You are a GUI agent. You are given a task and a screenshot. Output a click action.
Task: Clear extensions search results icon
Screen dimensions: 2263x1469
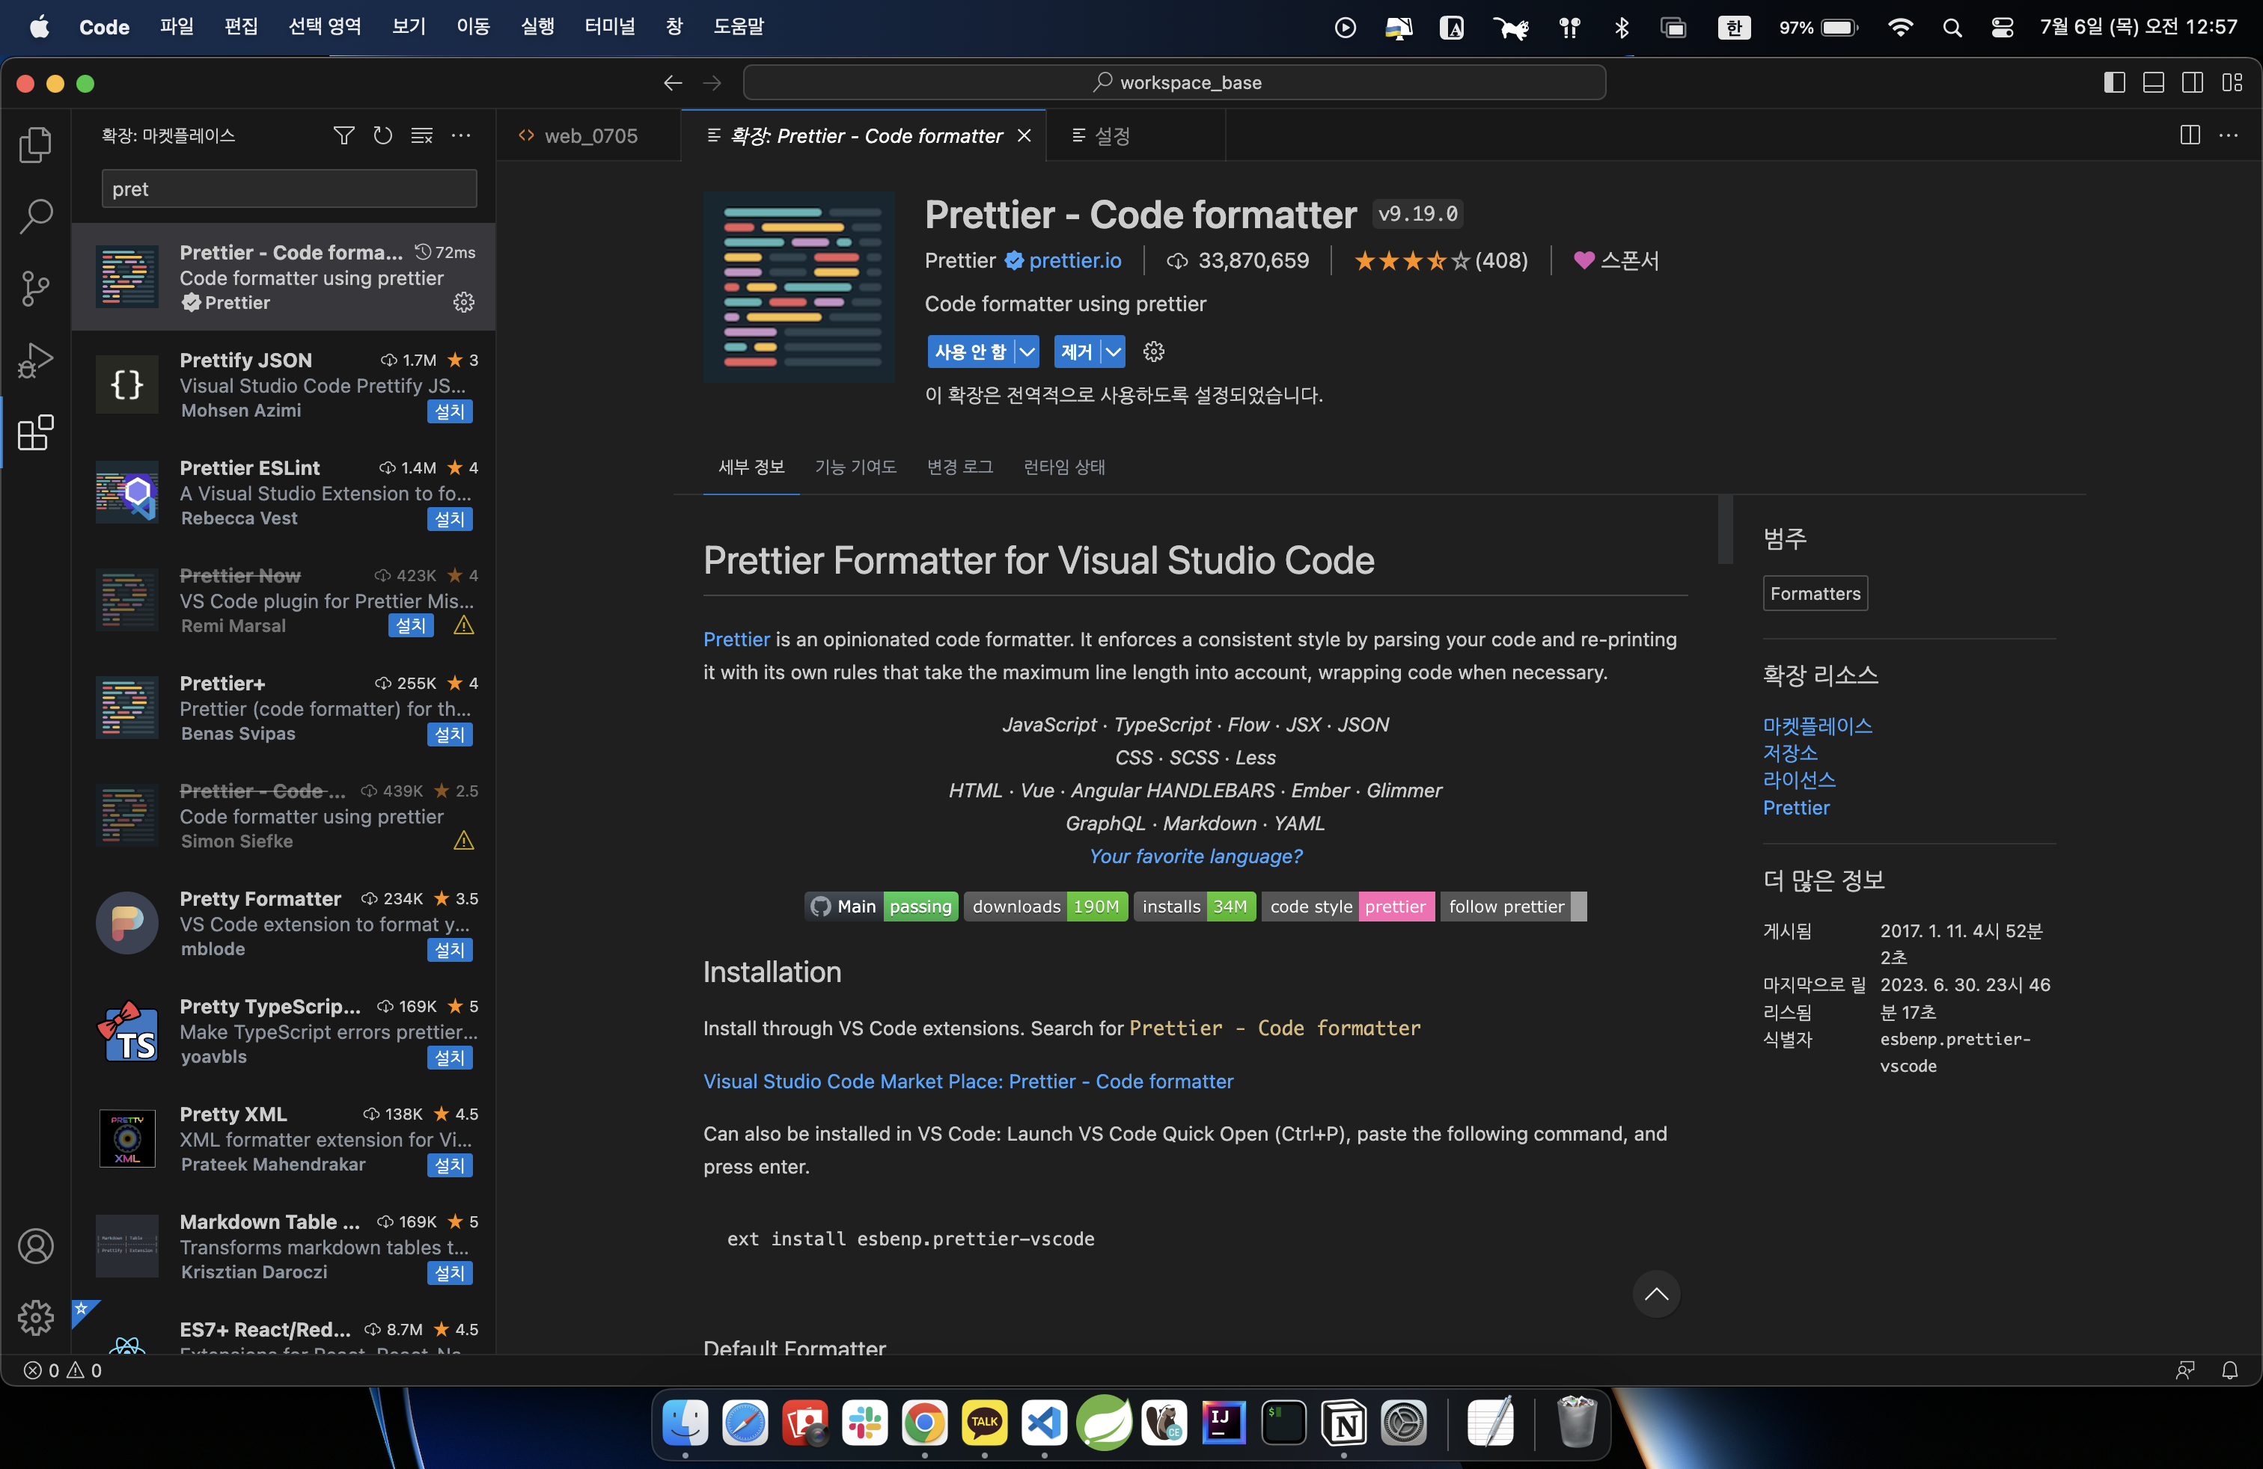422,136
